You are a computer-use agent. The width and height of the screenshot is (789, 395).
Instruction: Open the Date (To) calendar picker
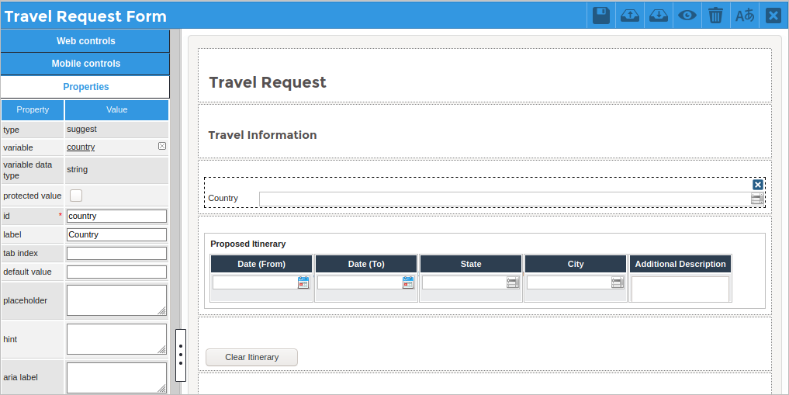(408, 282)
